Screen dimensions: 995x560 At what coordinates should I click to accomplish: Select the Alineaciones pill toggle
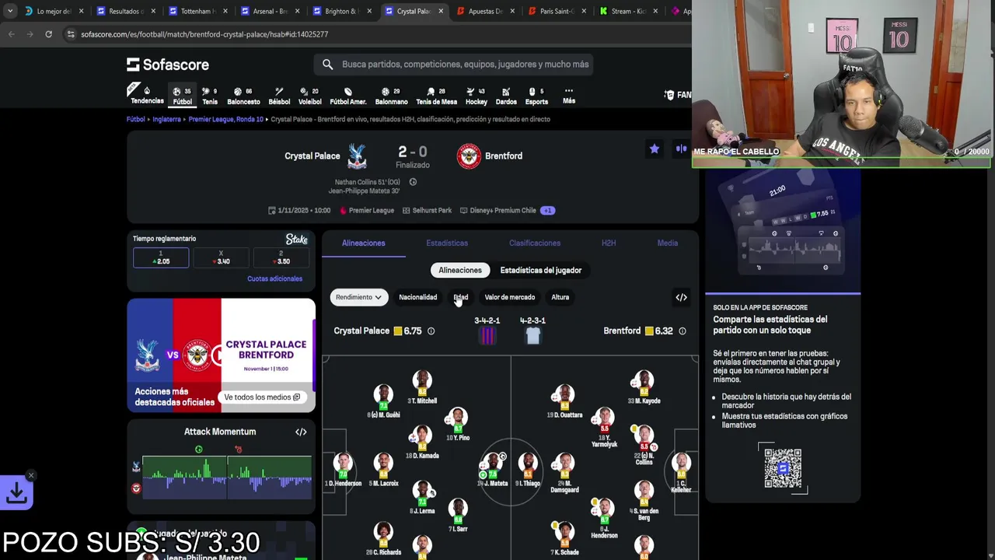[x=460, y=270]
